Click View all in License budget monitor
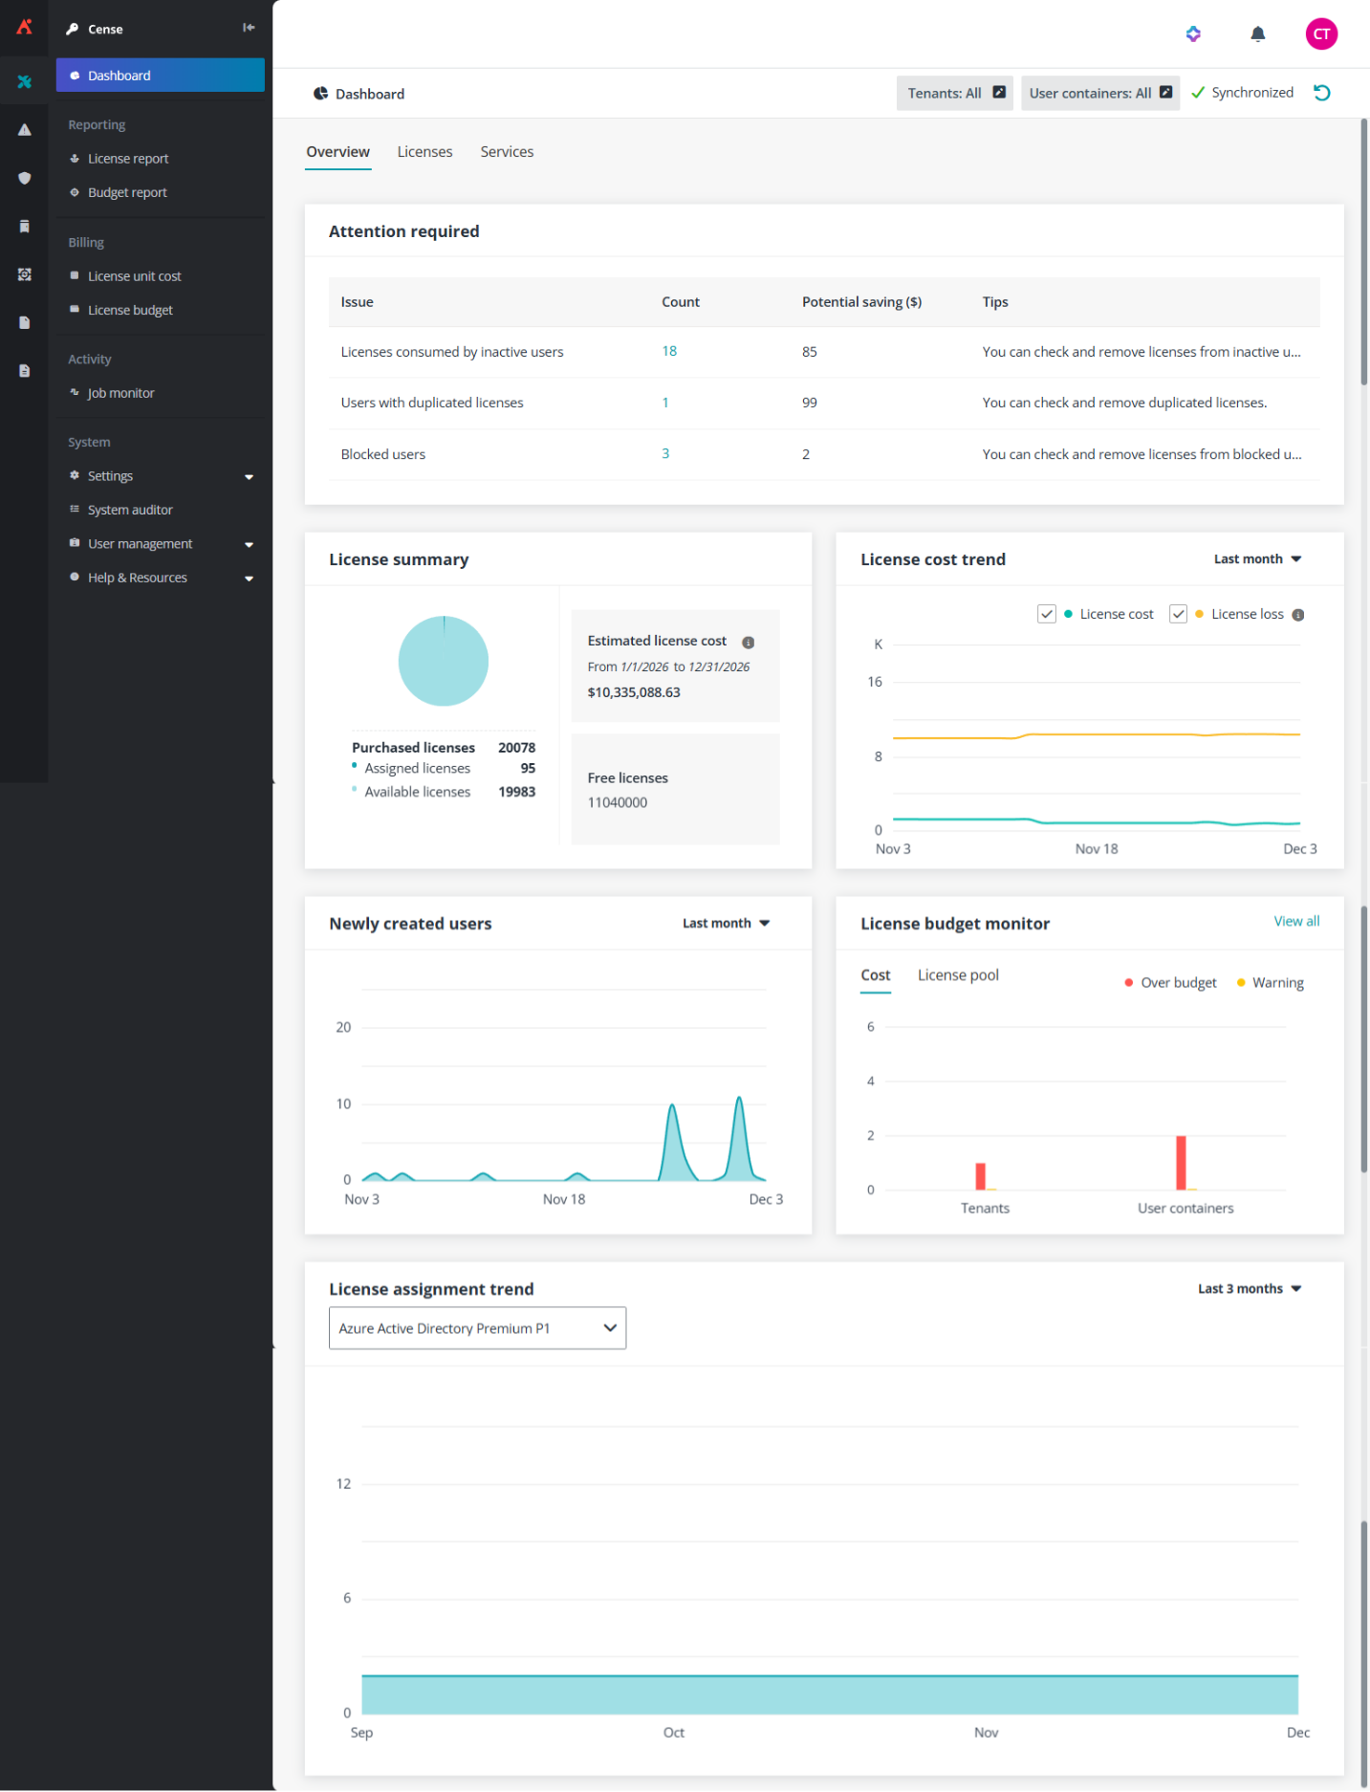 (1295, 921)
